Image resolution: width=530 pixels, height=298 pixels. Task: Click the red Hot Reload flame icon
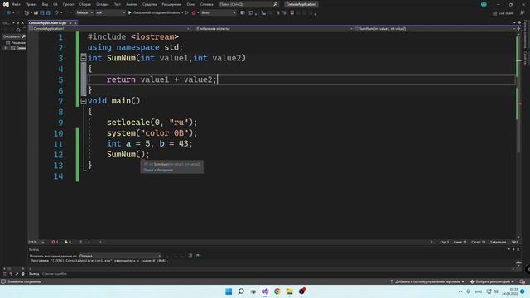194,13
